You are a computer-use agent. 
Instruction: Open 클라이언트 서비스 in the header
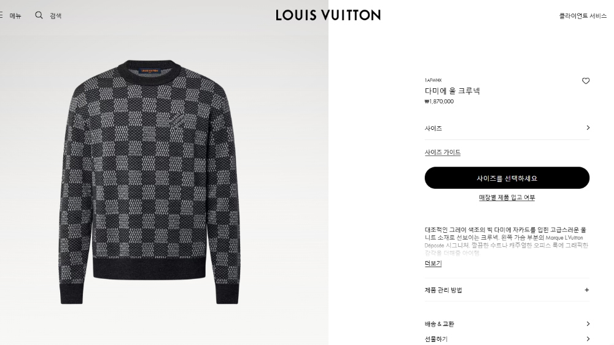(x=583, y=16)
